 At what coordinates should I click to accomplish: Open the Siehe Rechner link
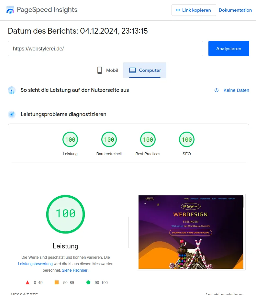tap(75, 270)
